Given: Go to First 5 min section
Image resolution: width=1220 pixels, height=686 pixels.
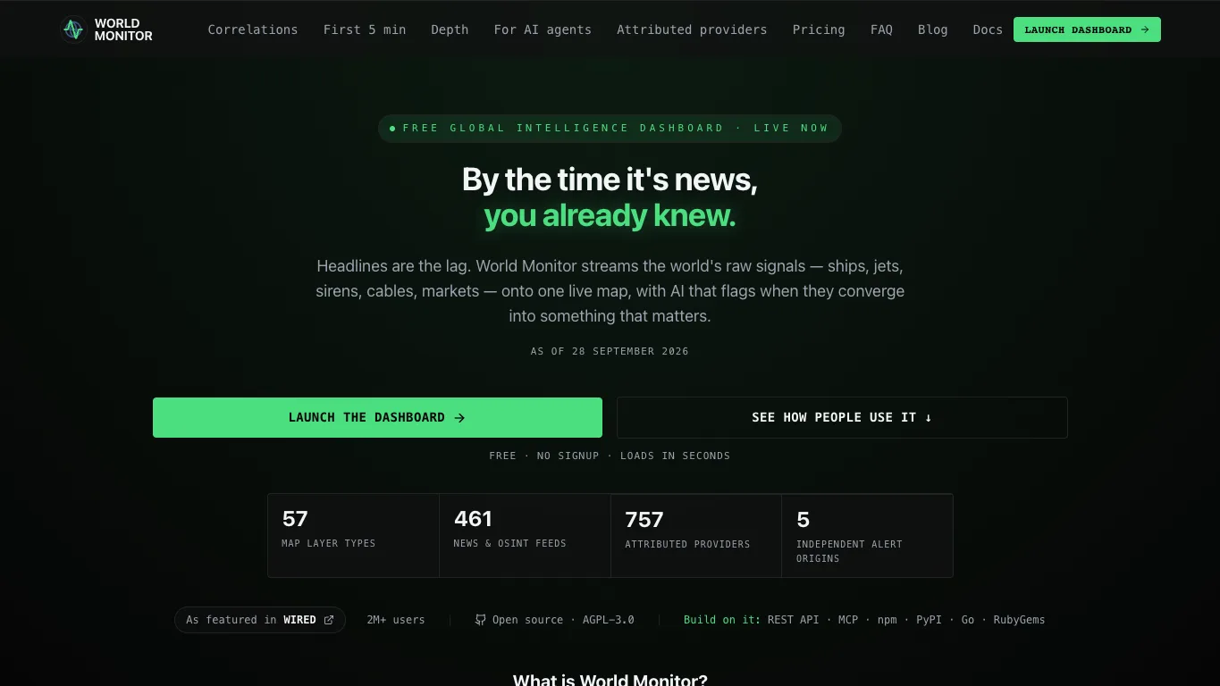Looking at the screenshot, I should [x=365, y=29].
